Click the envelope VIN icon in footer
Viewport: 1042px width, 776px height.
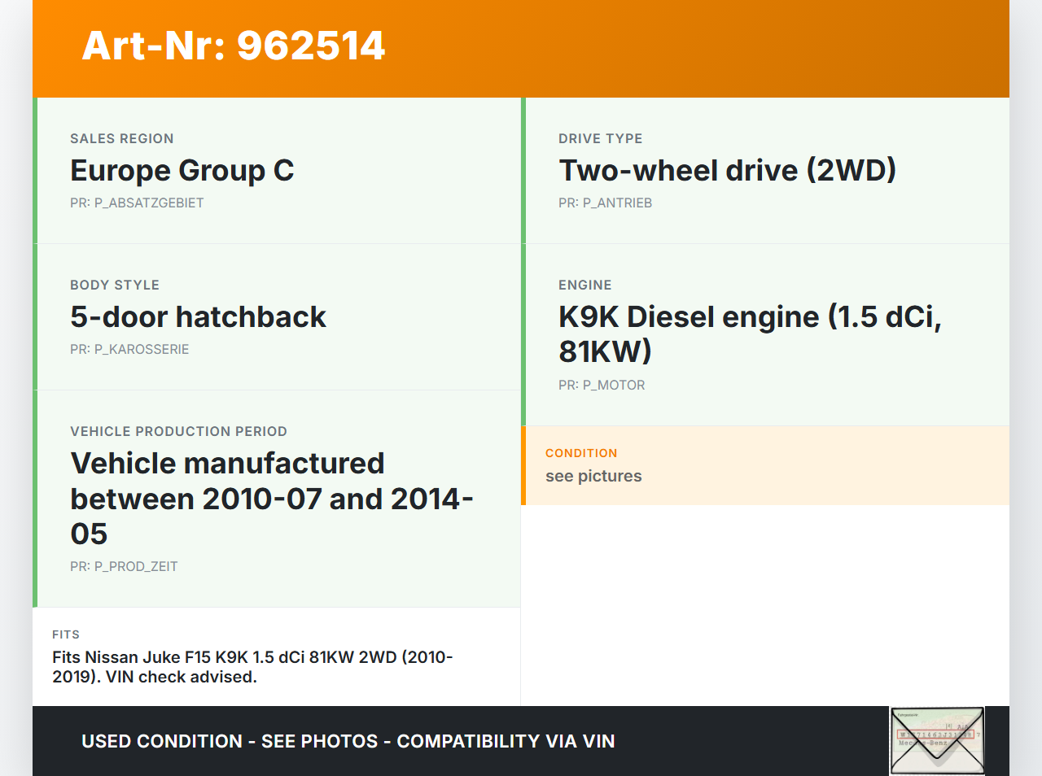click(937, 740)
